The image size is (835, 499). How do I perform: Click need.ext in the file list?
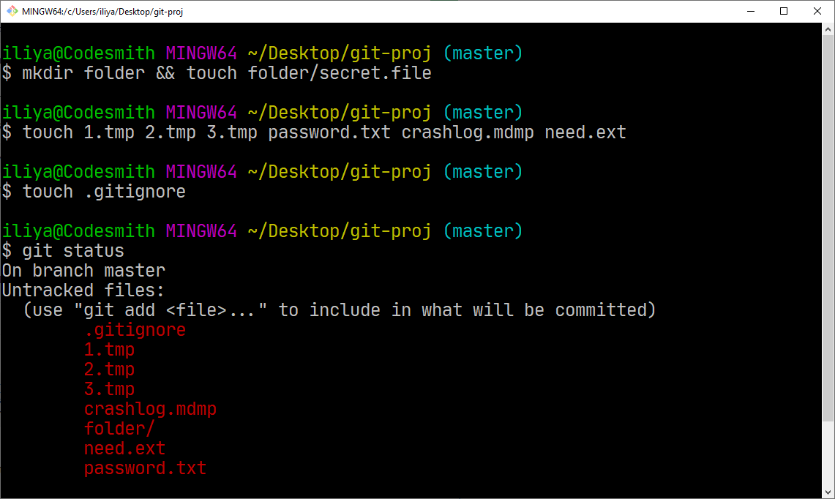pyautogui.click(x=124, y=448)
